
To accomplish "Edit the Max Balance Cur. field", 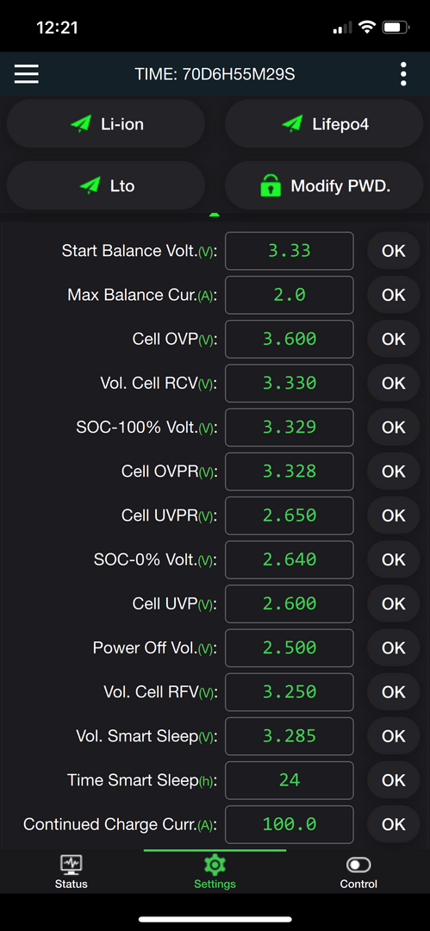I will pos(290,295).
